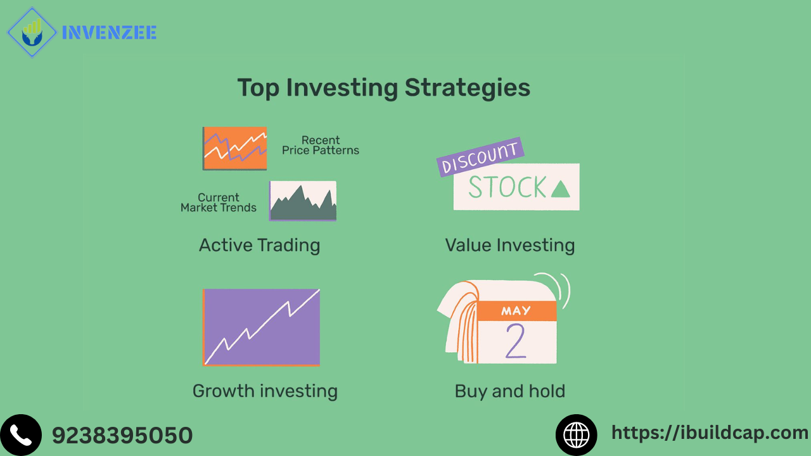The width and height of the screenshot is (811, 456).
Task: Click the globe website icon
Action: 577,435
